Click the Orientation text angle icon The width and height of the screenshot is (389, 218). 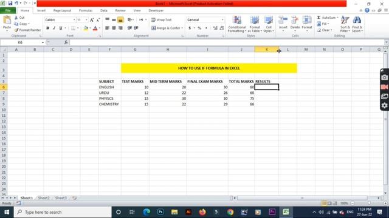coord(129,20)
